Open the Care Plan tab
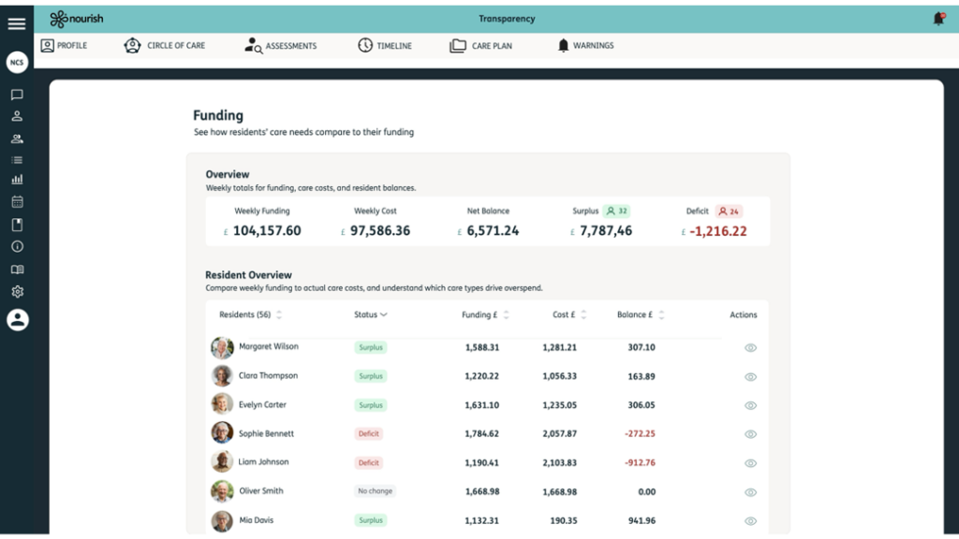959x539 pixels. click(480, 46)
